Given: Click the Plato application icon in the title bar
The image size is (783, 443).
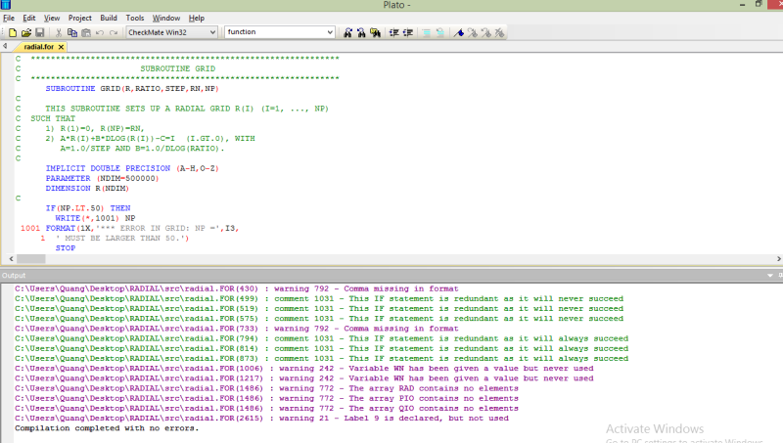Looking at the screenshot, I should (x=6, y=5).
